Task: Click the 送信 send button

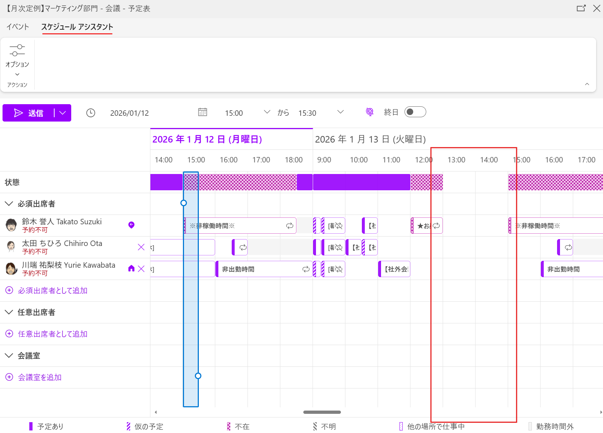Action: click(x=29, y=113)
